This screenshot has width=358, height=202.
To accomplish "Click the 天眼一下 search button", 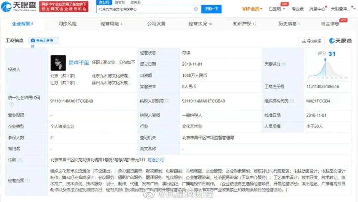I will 212,9.
